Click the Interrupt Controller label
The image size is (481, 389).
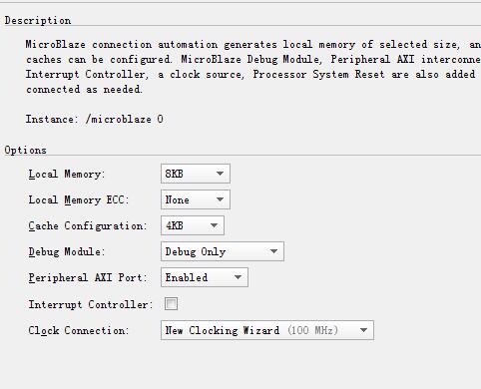[91, 304]
